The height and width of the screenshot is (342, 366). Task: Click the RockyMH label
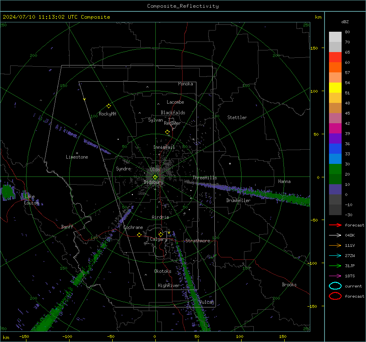tap(107, 114)
